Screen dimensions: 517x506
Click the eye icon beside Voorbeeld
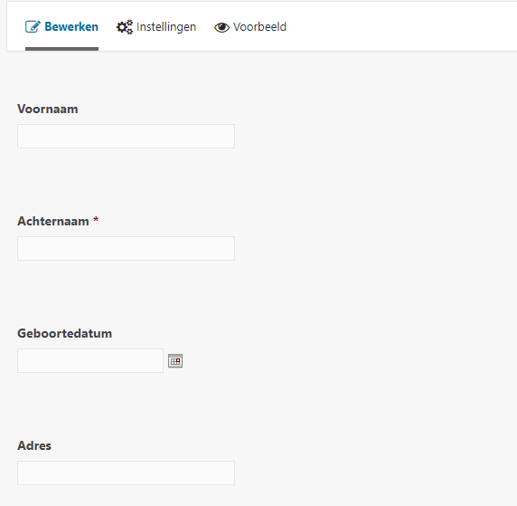pos(221,27)
